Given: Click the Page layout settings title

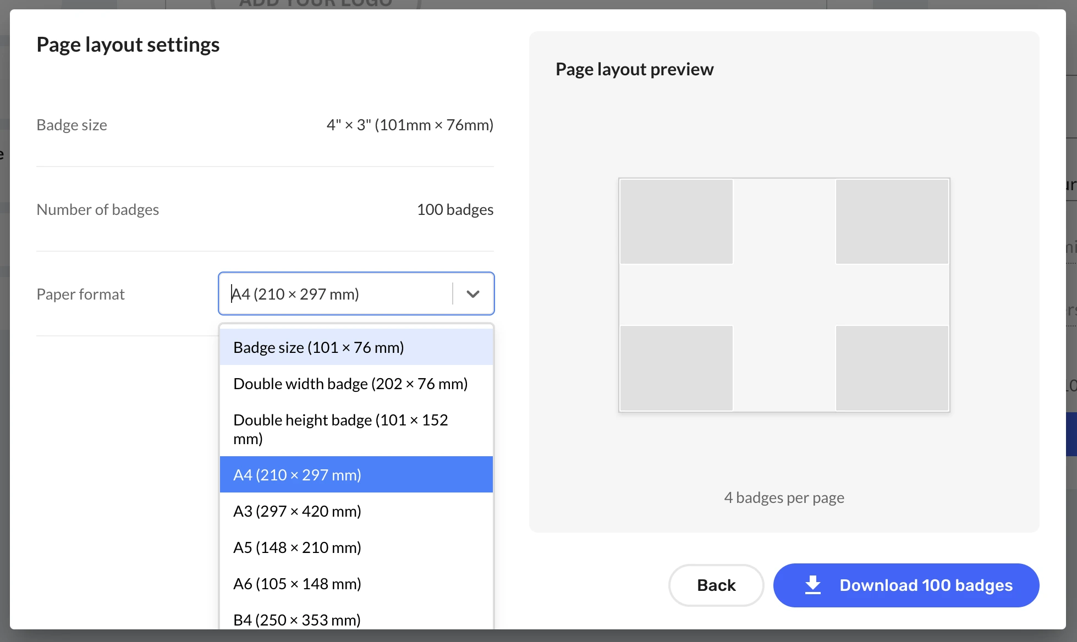Looking at the screenshot, I should (x=128, y=44).
